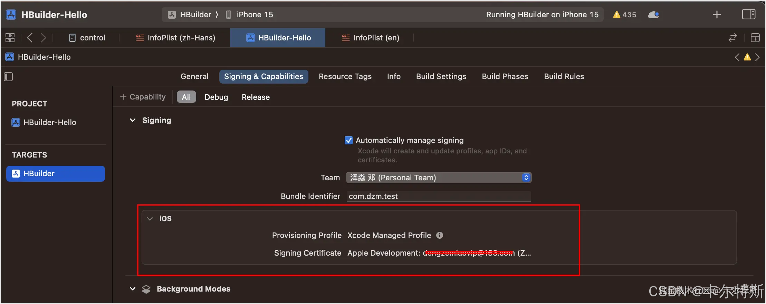
Task: Collapse the Signing section
Action: click(133, 120)
